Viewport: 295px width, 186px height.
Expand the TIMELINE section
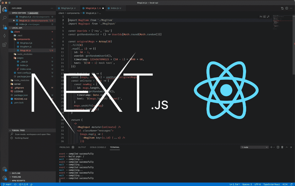[x=32, y=177]
